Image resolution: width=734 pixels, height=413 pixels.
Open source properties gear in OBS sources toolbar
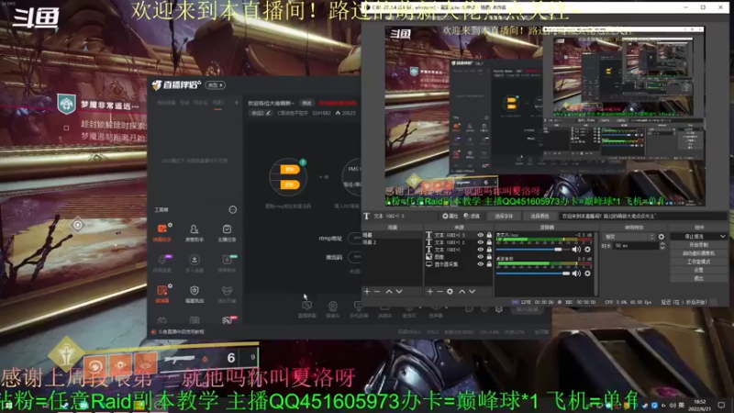450,291
